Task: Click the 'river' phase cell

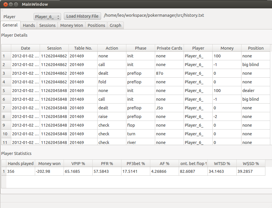Action: [141, 142]
